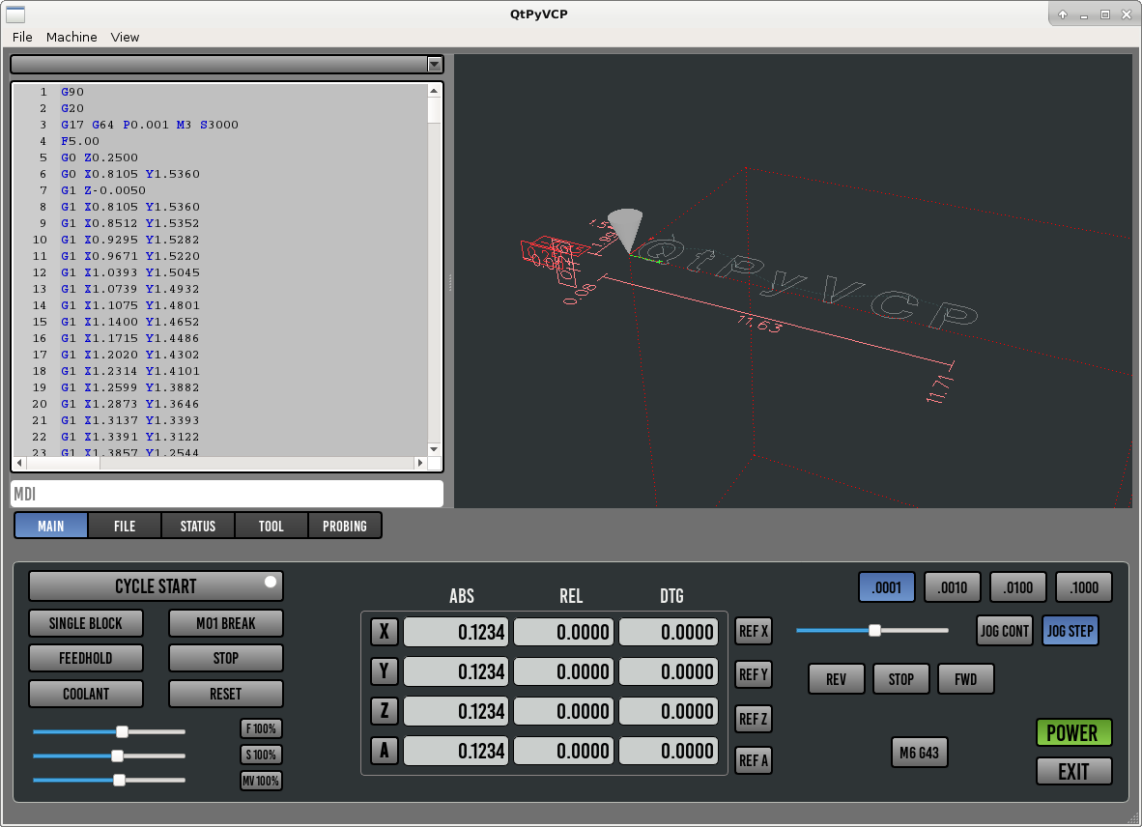The width and height of the screenshot is (1142, 827).
Task: Click the M6 G43 tool change button
Action: coord(919,753)
